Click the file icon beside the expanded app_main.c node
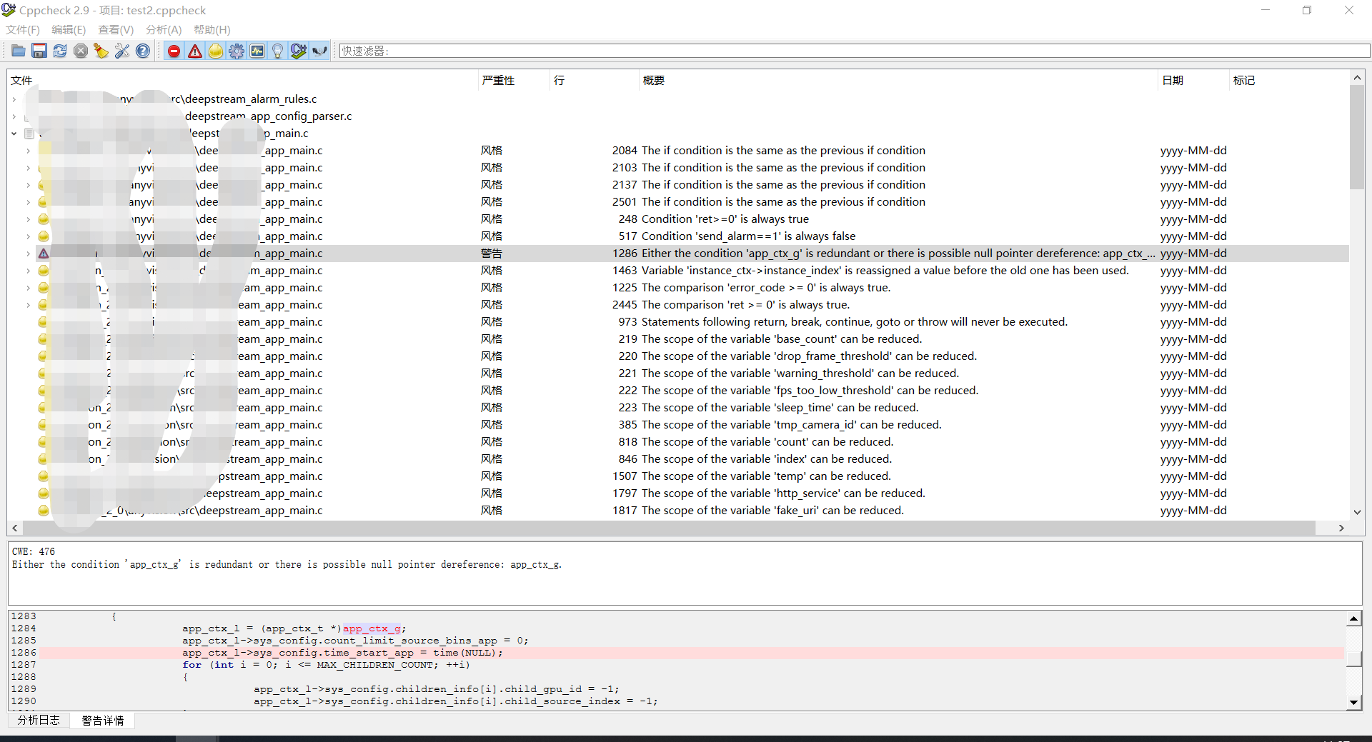The width and height of the screenshot is (1372, 742). [x=29, y=134]
